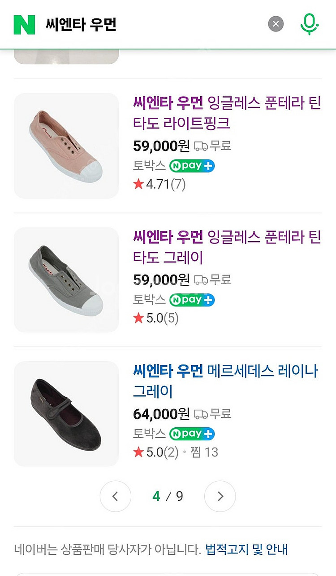Open the light pink sneaker thumbnail
The image size is (336, 576).
66,146
